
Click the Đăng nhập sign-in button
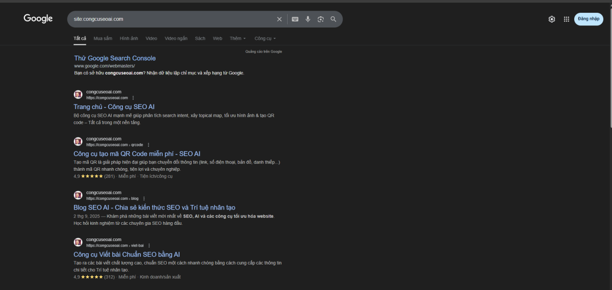point(589,19)
